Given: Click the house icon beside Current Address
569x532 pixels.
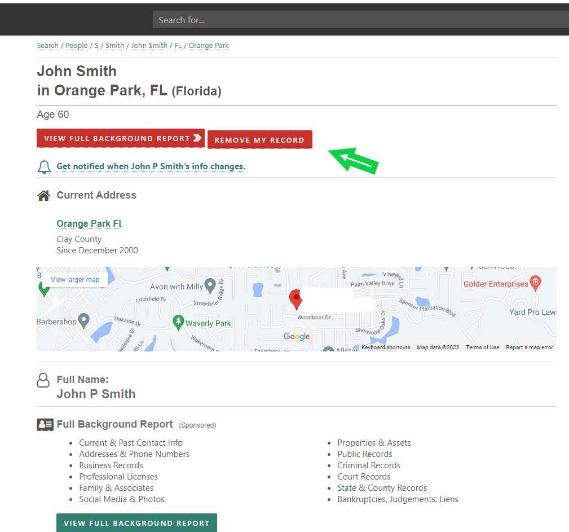Looking at the screenshot, I should [43, 195].
